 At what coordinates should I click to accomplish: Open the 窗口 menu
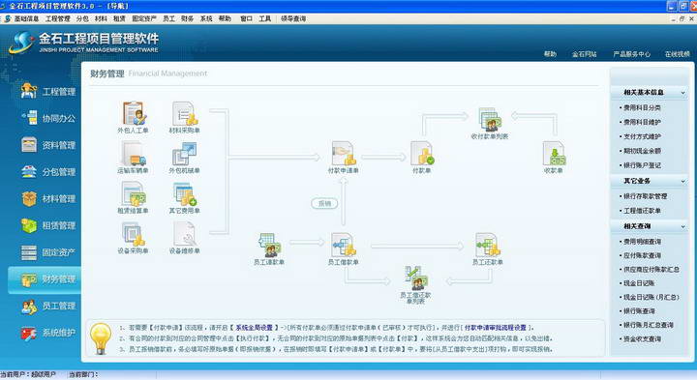pyautogui.click(x=246, y=18)
